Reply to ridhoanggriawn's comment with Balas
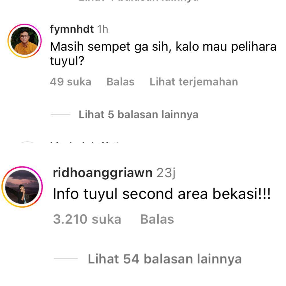This screenshot has height=286, width=286. pos(157,219)
